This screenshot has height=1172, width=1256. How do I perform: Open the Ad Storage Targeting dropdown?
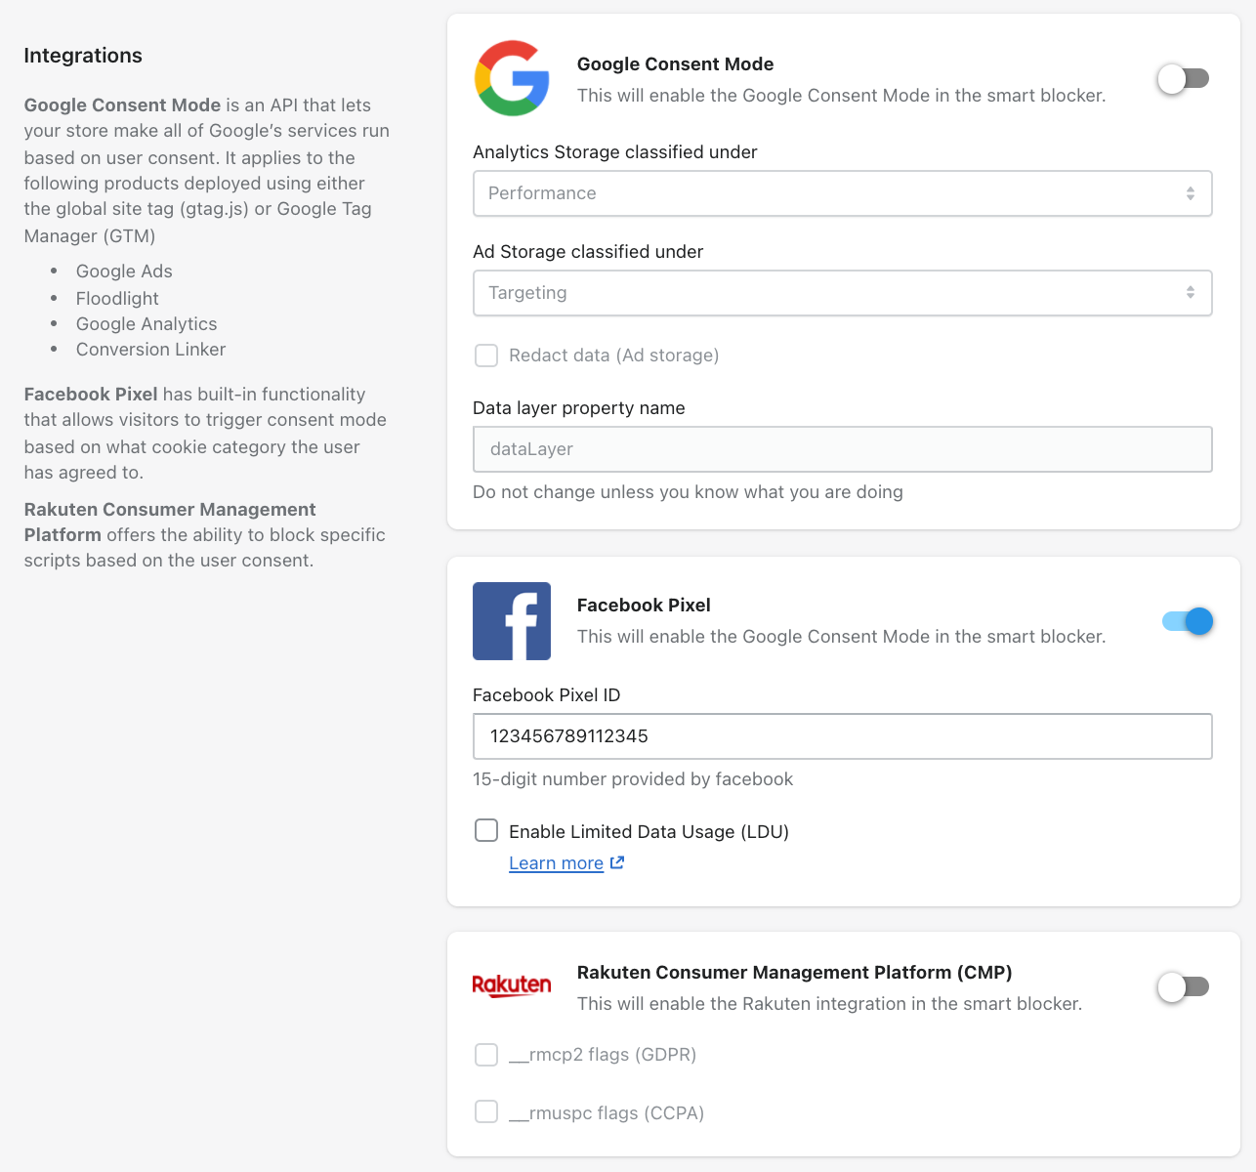tap(842, 293)
